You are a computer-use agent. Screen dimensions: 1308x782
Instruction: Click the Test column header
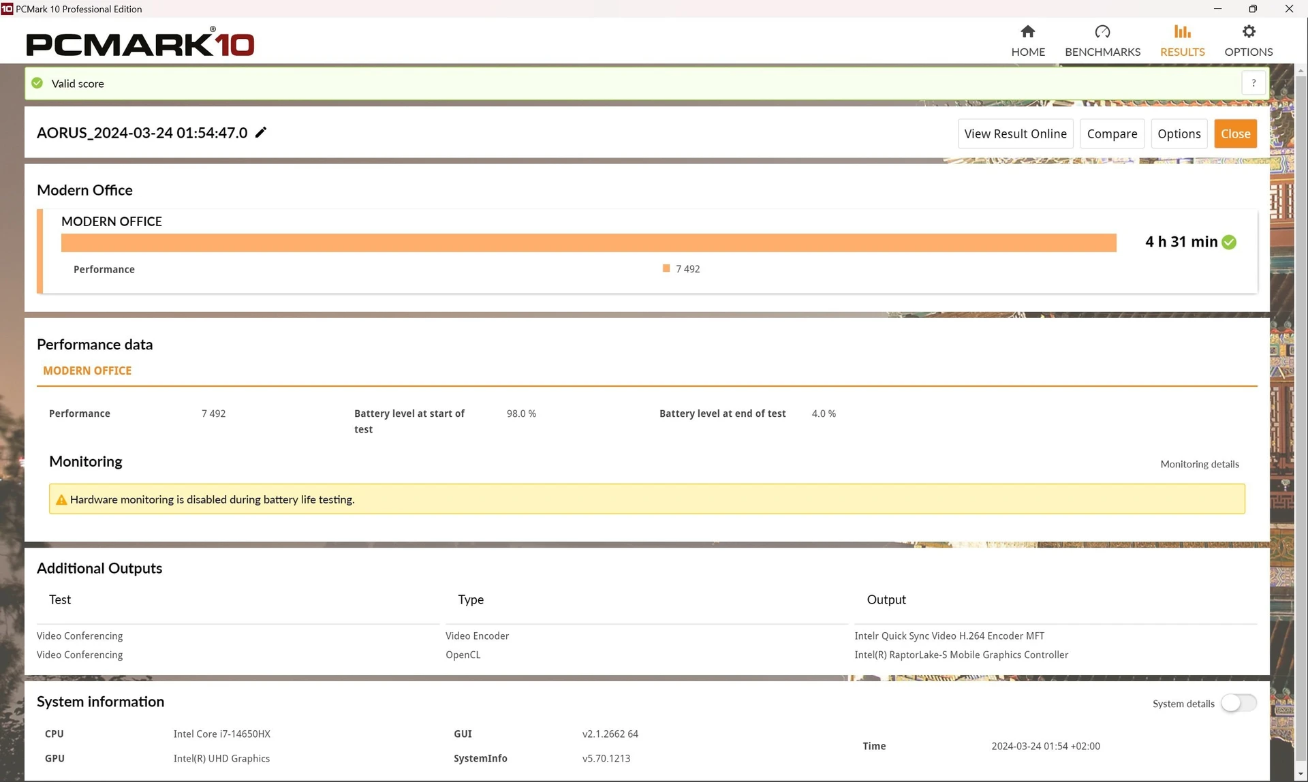tap(60, 599)
